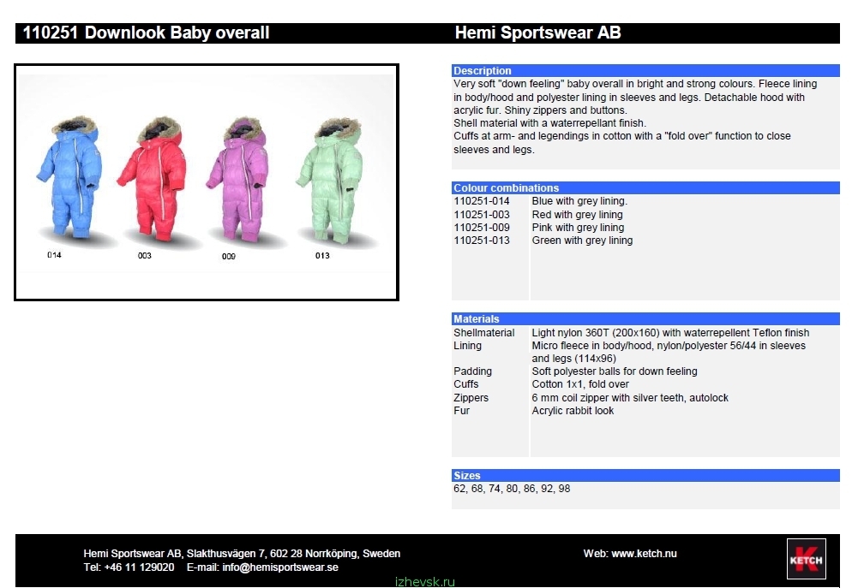Image resolution: width=852 pixels, height=588 pixels.
Task: Click label '014' under blue overall
Action: (x=54, y=255)
